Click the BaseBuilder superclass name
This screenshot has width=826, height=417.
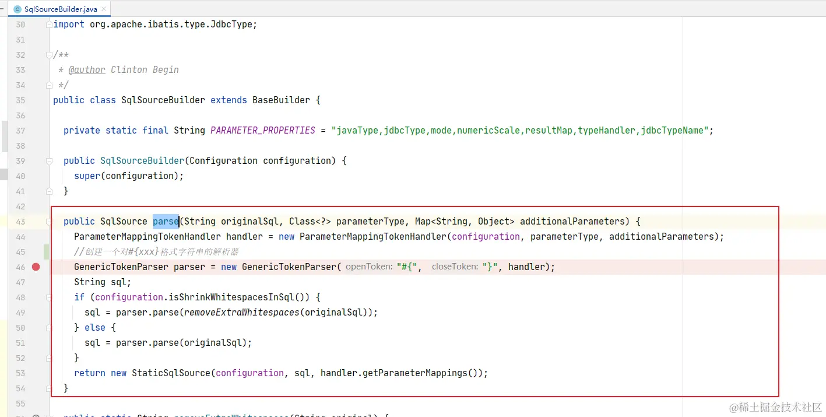pos(281,100)
